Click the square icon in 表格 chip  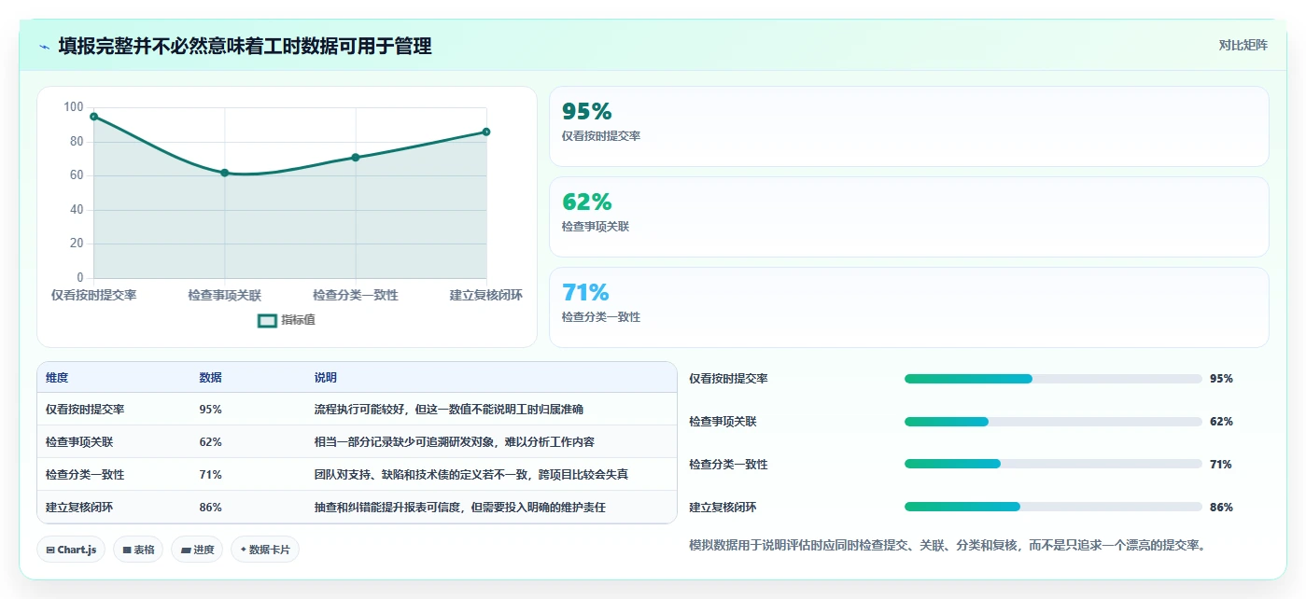coord(127,550)
